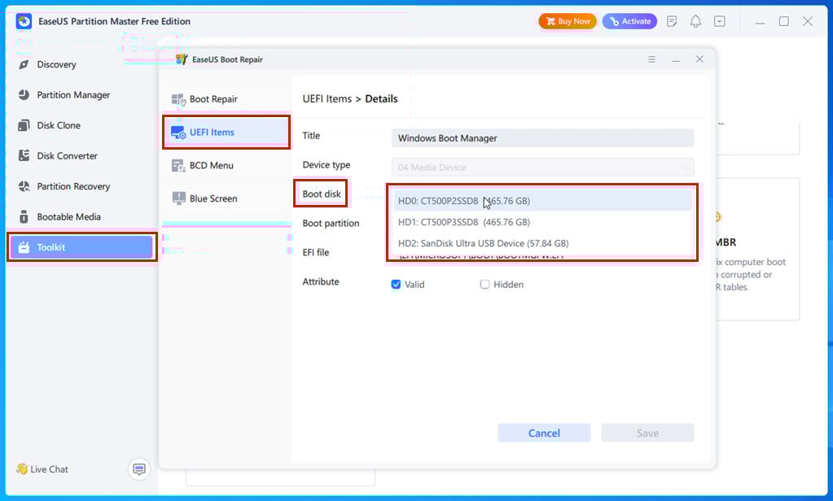Click the UEFI Items breadcrumb link

point(327,98)
